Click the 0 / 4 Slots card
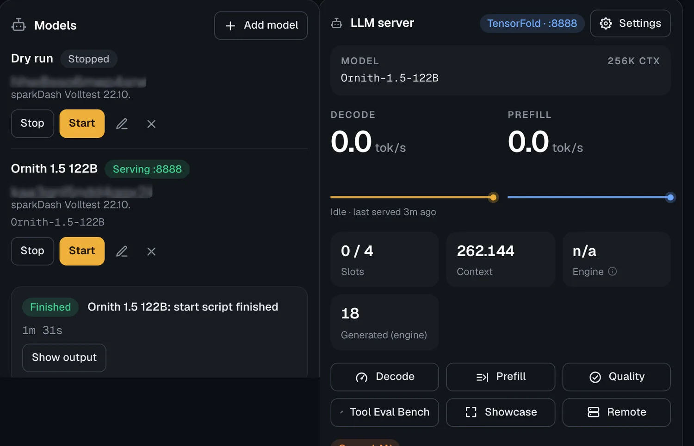 click(x=384, y=259)
